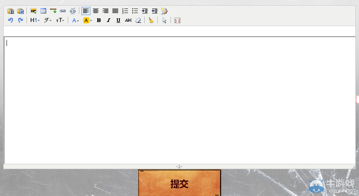Insert an image using the picture icon
Image resolution: width=359 pixels, height=196 pixels.
point(34,11)
